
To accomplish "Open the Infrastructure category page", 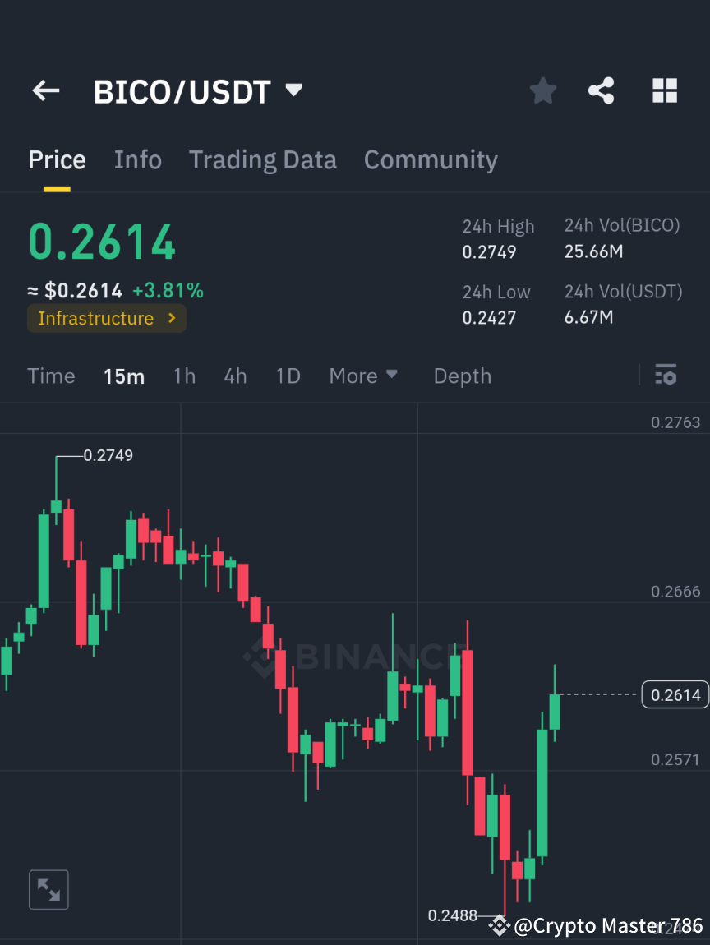I will coord(106,318).
